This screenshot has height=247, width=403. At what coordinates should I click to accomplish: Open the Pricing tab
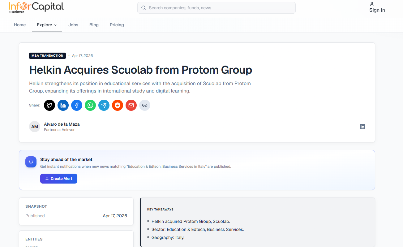[x=117, y=25]
